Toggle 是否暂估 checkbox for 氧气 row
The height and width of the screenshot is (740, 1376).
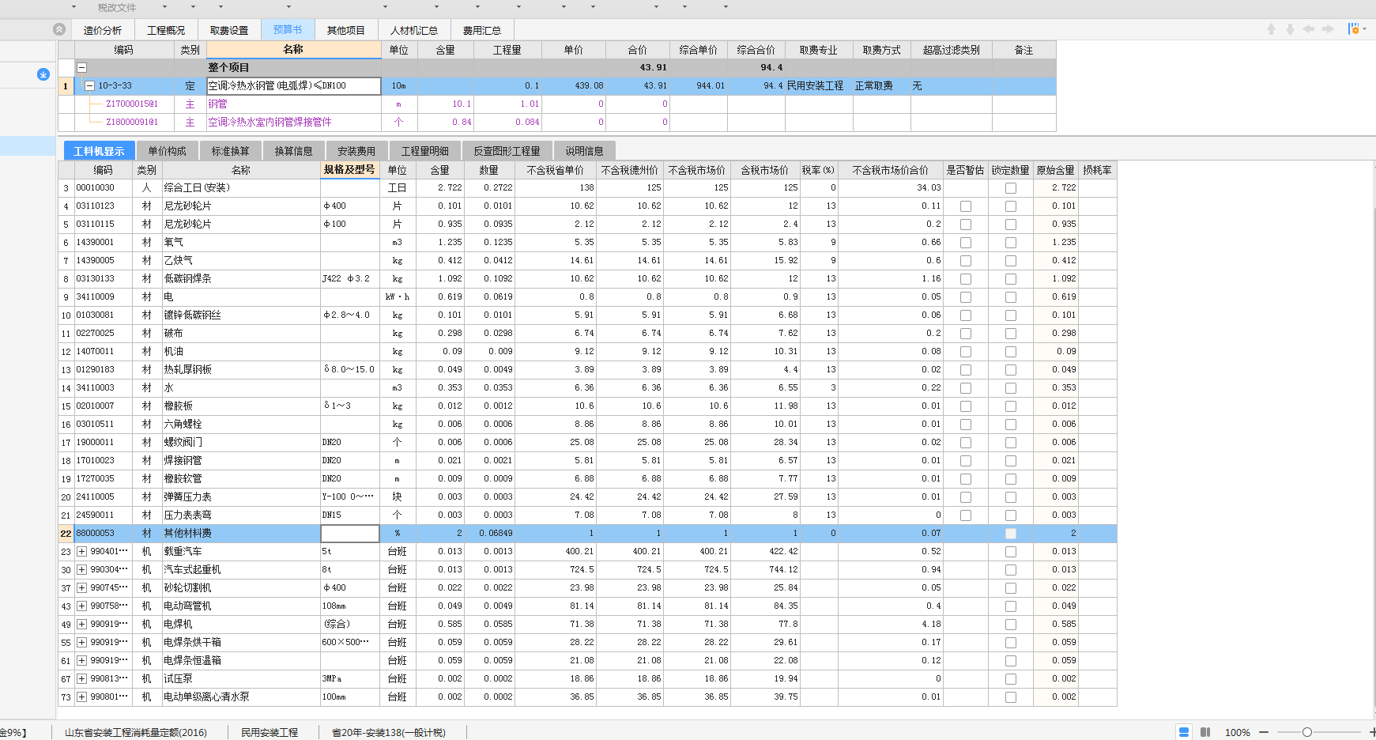pyautogui.click(x=965, y=243)
